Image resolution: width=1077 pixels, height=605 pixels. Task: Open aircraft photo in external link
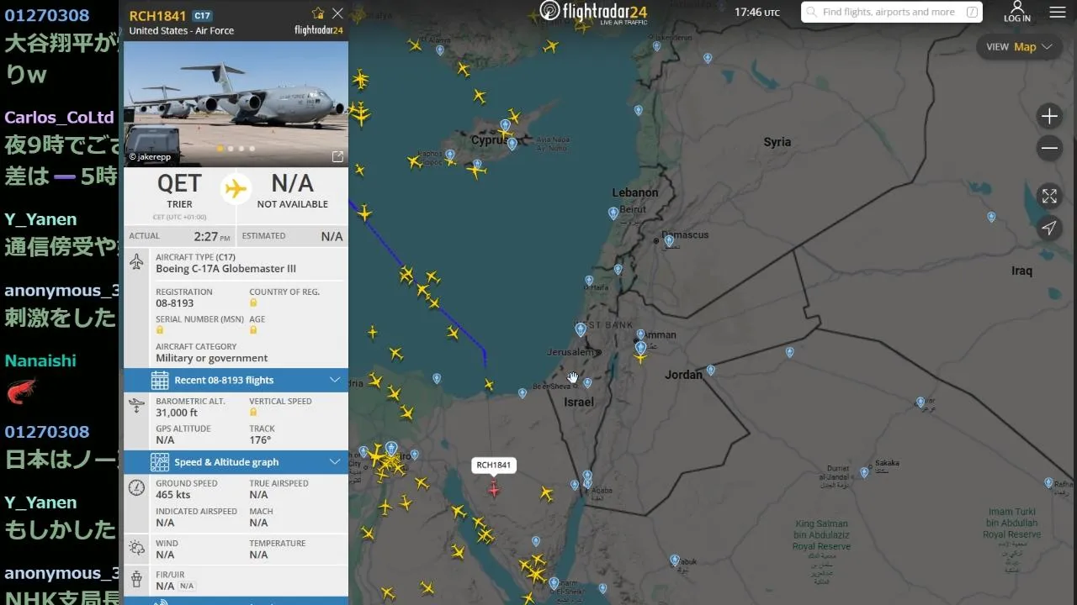337,156
